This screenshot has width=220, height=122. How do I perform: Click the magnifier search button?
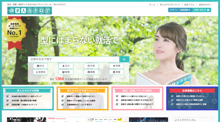coord(124,59)
